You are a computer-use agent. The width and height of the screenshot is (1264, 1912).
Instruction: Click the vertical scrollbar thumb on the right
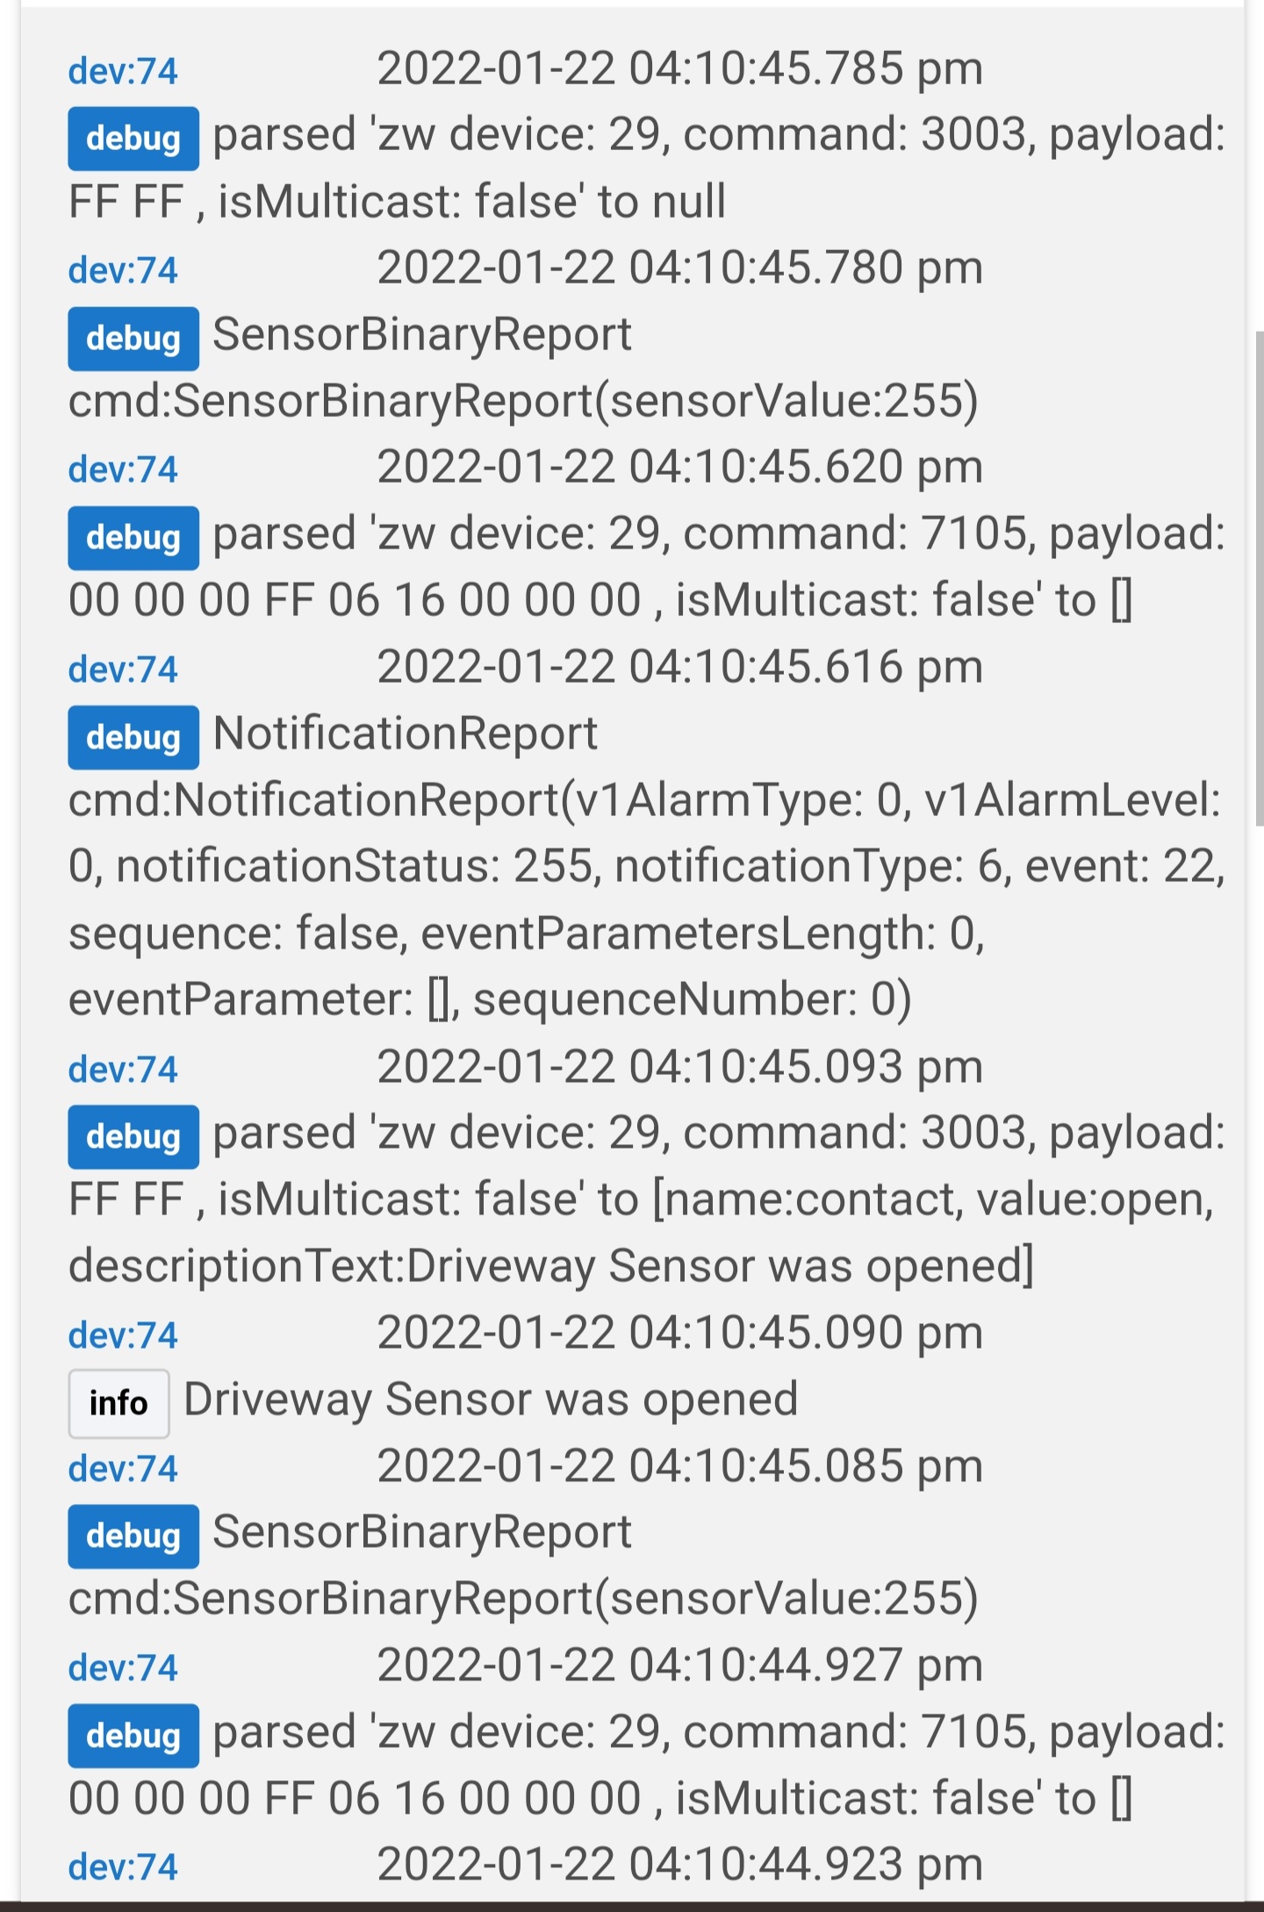1259,579
